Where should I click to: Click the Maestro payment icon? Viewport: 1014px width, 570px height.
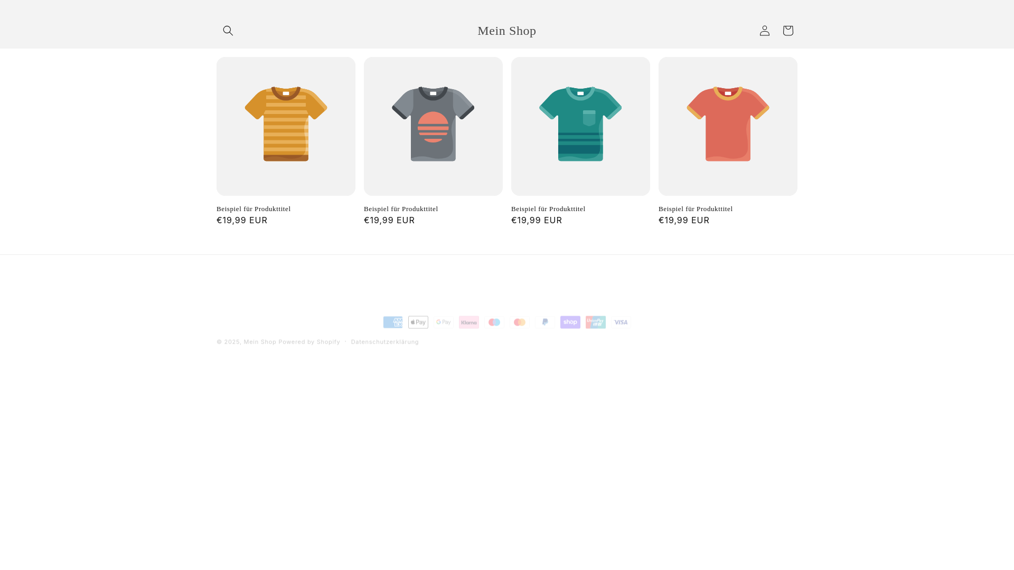[494, 322]
